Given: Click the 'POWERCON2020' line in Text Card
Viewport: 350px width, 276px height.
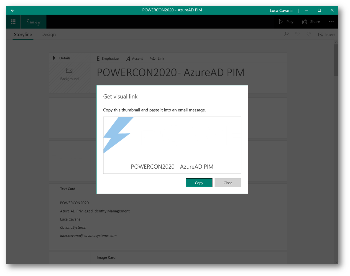Looking at the screenshot, I should pyautogui.click(x=75, y=203).
